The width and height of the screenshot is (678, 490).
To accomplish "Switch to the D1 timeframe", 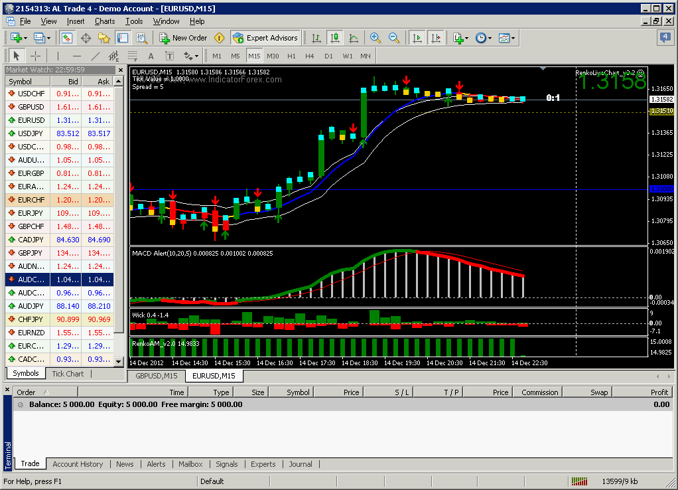I will click(328, 56).
